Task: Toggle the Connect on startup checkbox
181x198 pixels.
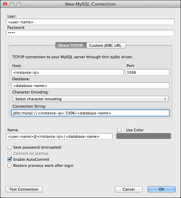Action: coord(10,153)
